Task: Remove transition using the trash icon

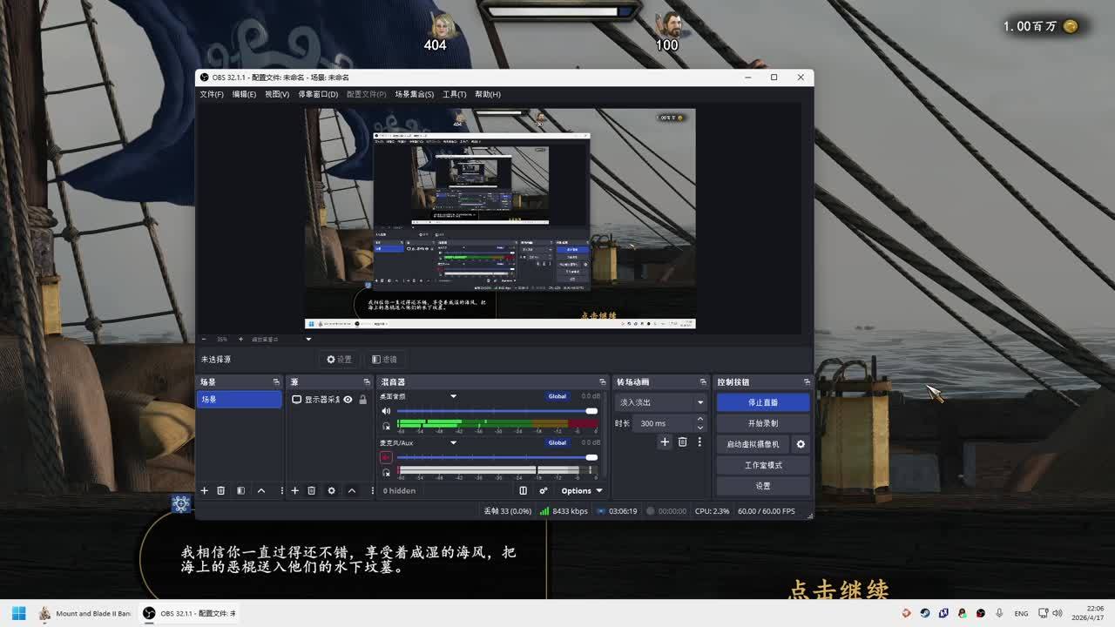Action: click(682, 442)
